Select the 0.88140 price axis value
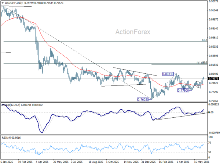Screen dimensions: 220x165 pyautogui.click(x=213, y=29)
